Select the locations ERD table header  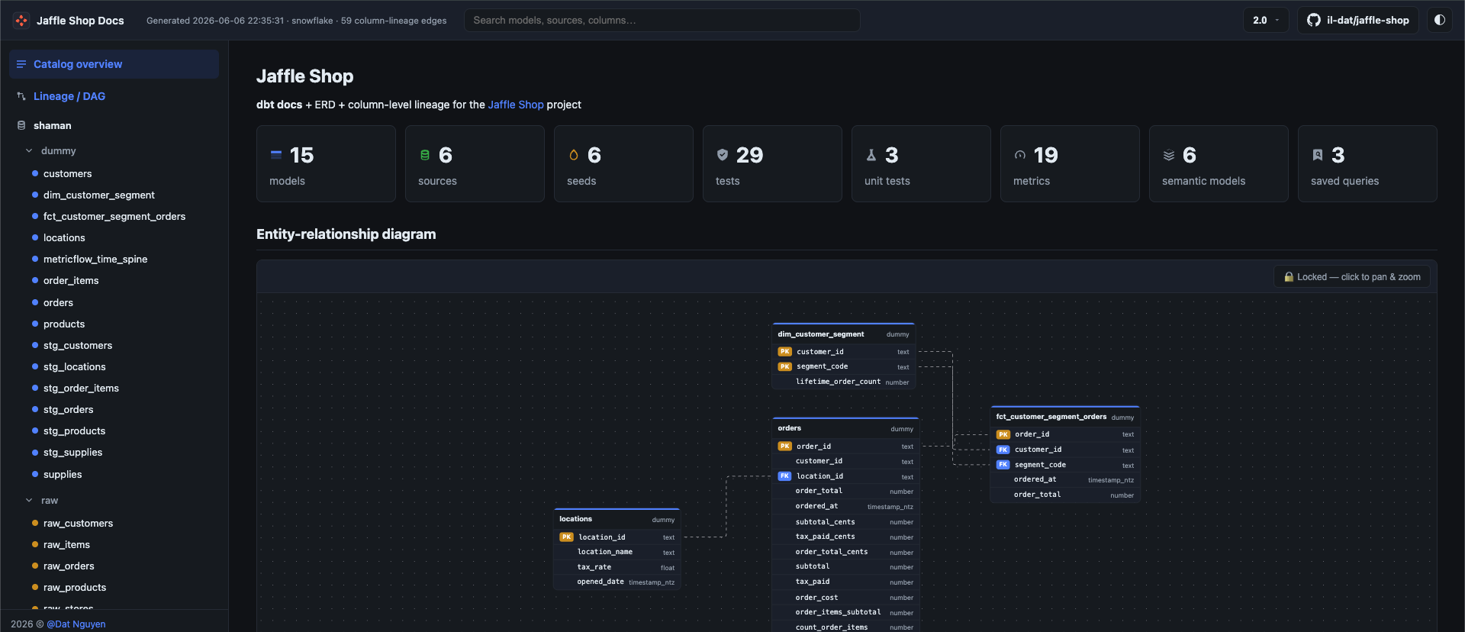617,520
